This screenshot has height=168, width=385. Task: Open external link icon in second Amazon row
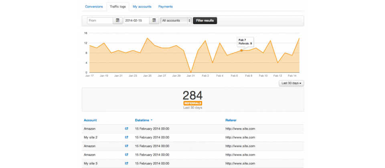(127, 146)
